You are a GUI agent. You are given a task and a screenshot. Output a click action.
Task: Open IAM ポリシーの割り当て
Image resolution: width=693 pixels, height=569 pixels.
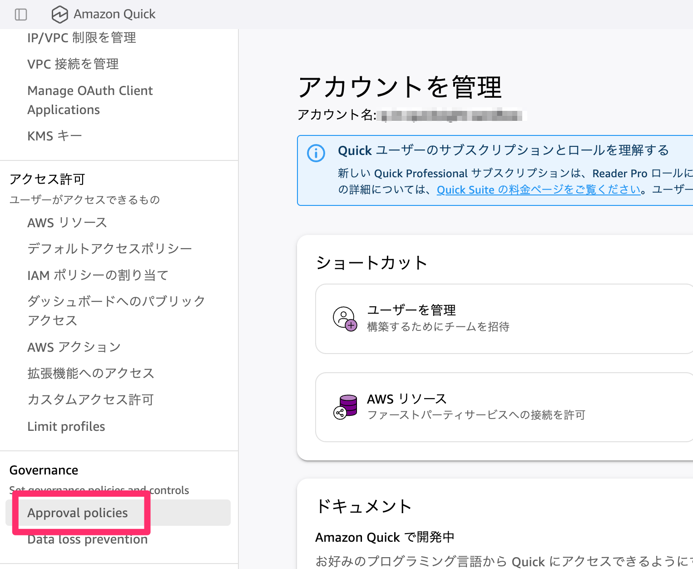pyautogui.click(x=98, y=275)
